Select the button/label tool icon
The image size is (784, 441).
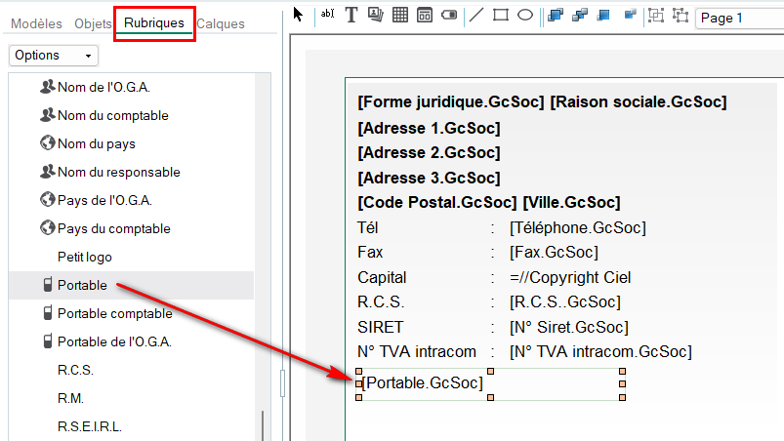tap(449, 15)
